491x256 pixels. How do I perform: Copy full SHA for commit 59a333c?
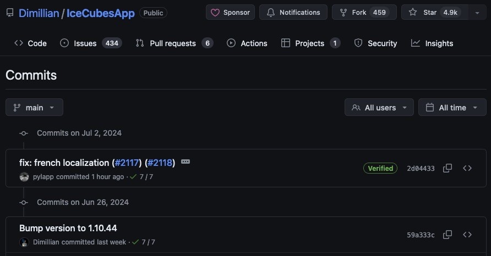tap(448, 235)
